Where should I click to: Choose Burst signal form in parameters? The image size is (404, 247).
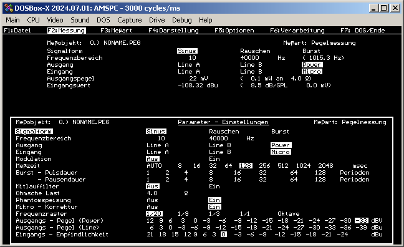tap(280, 132)
